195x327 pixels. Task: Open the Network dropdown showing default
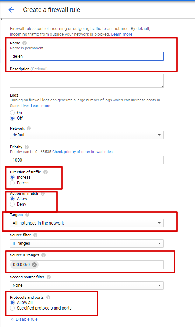pos(86,135)
